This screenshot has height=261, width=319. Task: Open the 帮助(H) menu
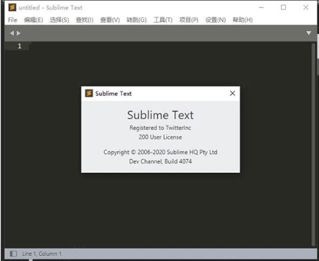242,20
